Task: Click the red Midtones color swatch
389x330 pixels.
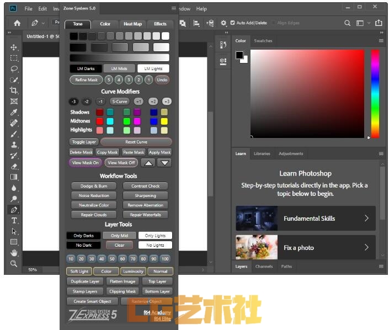Action: tap(99, 121)
